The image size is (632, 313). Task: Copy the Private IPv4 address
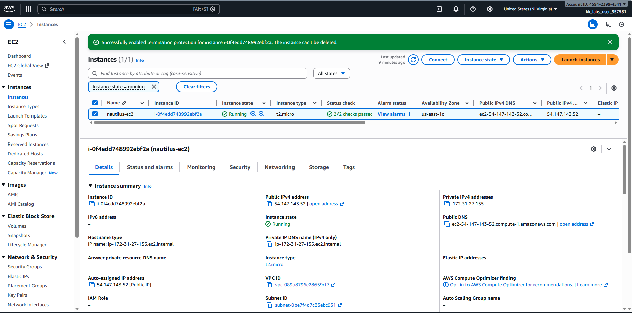[447, 204]
